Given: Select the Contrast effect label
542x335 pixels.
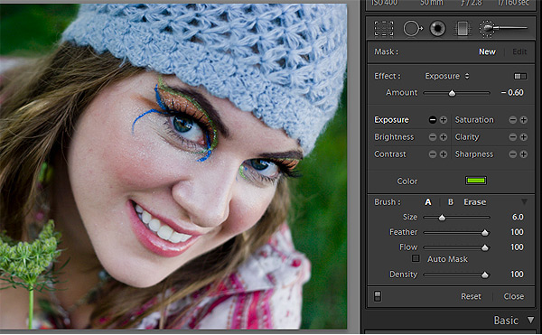Looking at the screenshot, I should [390, 154].
